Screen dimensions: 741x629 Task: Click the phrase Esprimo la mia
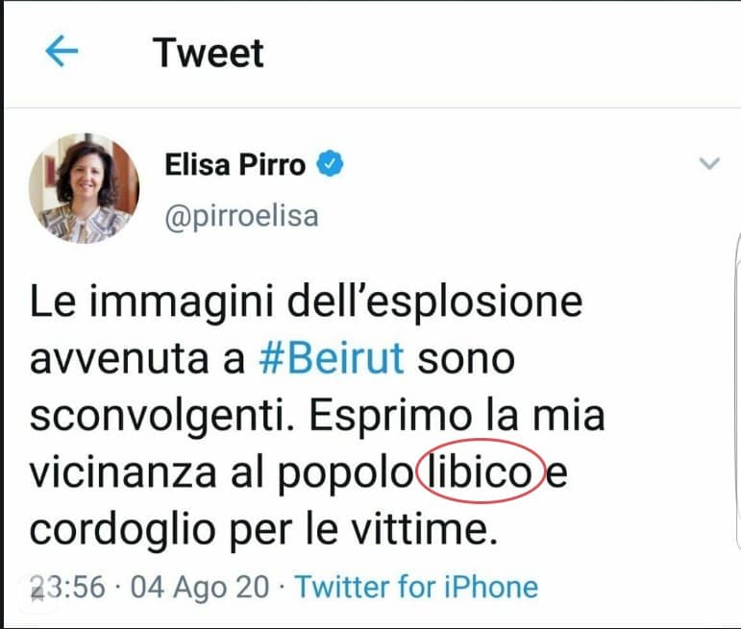[457, 416]
